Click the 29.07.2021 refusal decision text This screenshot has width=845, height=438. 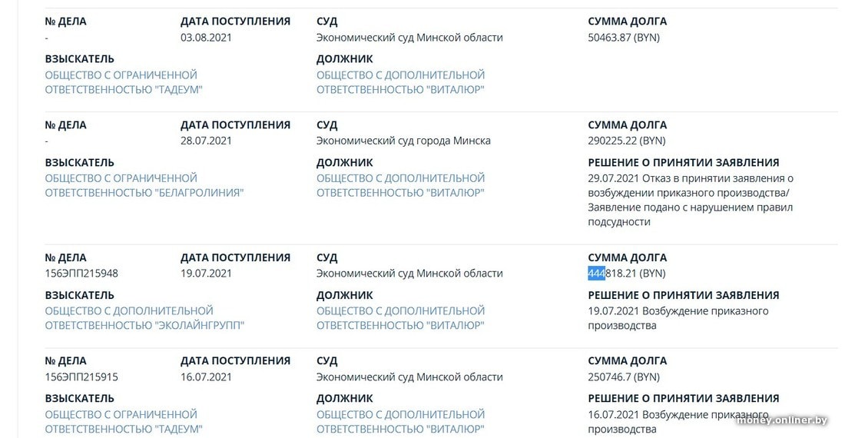tap(690, 200)
